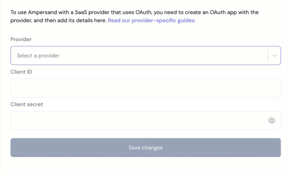
Task: Focus the Client ID text field
Action: 146,88
